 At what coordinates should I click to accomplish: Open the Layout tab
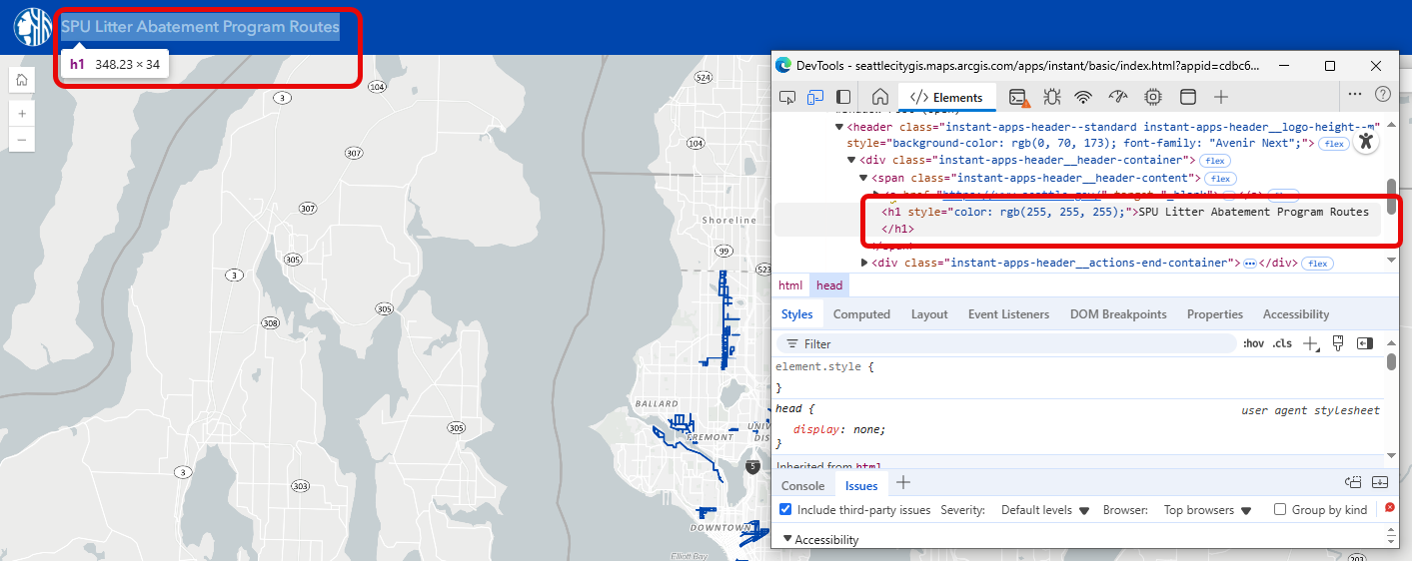click(929, 314)
